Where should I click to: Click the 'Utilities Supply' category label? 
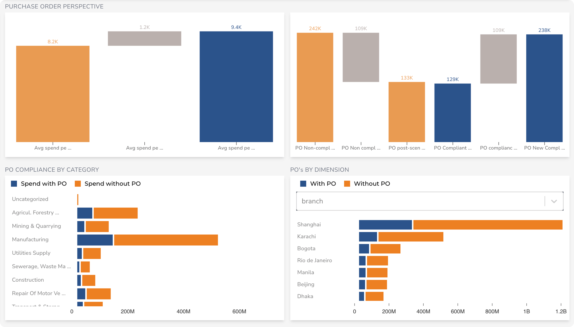(x=31, y=253)
